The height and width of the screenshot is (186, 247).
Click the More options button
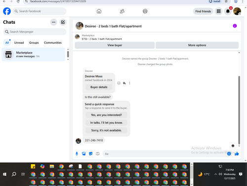tap(197, 45)
